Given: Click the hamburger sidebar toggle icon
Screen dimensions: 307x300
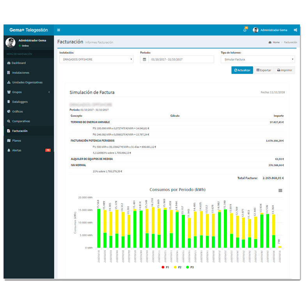Looking at the screenshot, I should pyautogui.click(x=59, y=30).
